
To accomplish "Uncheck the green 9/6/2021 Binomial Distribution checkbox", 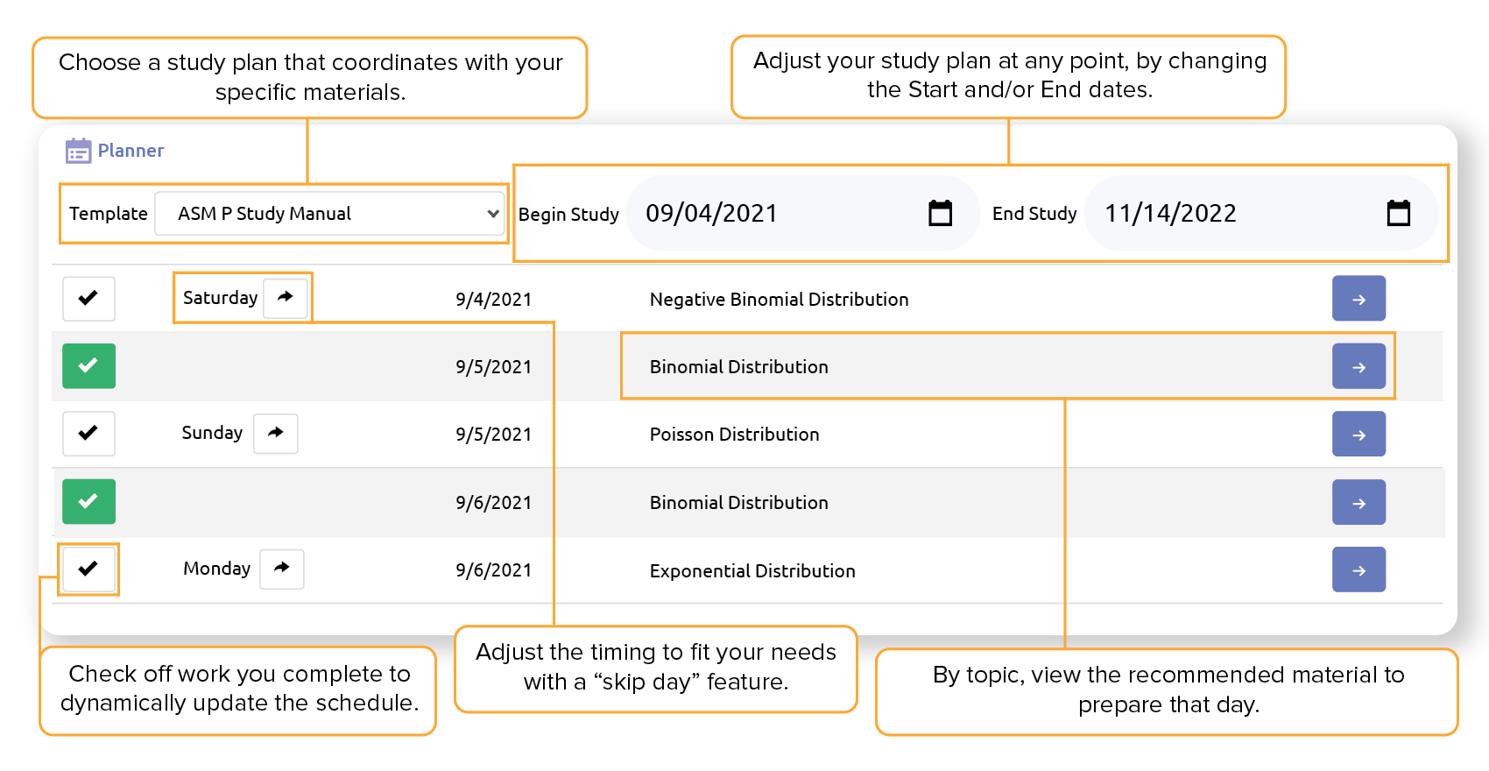I will [x=88, y=502].
